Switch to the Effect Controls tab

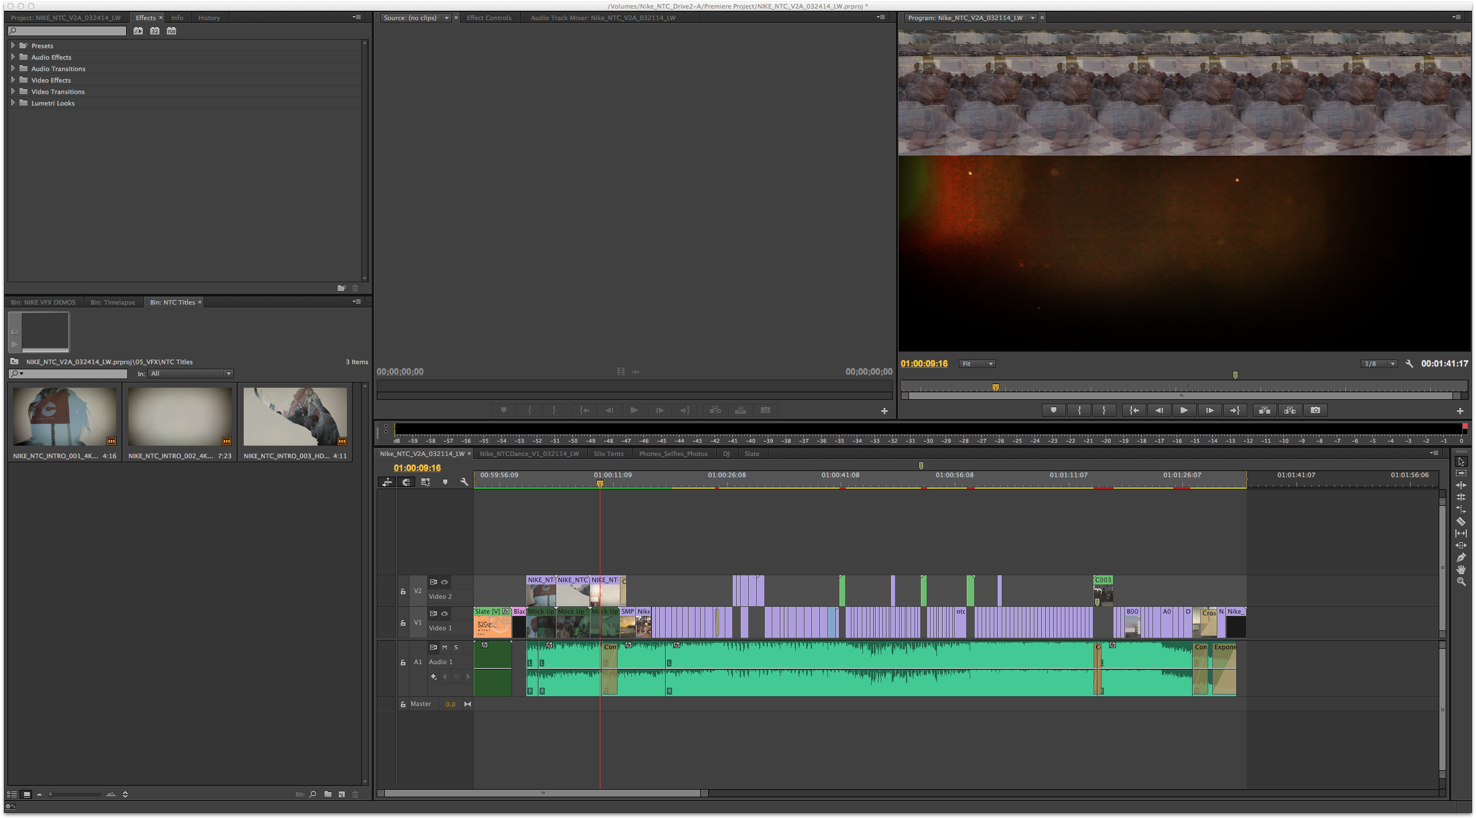489,18
